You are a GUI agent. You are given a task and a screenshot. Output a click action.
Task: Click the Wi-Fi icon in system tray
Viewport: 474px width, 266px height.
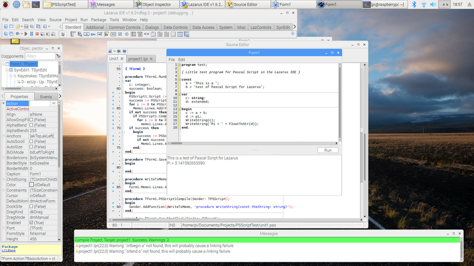(x=424, y=4)
